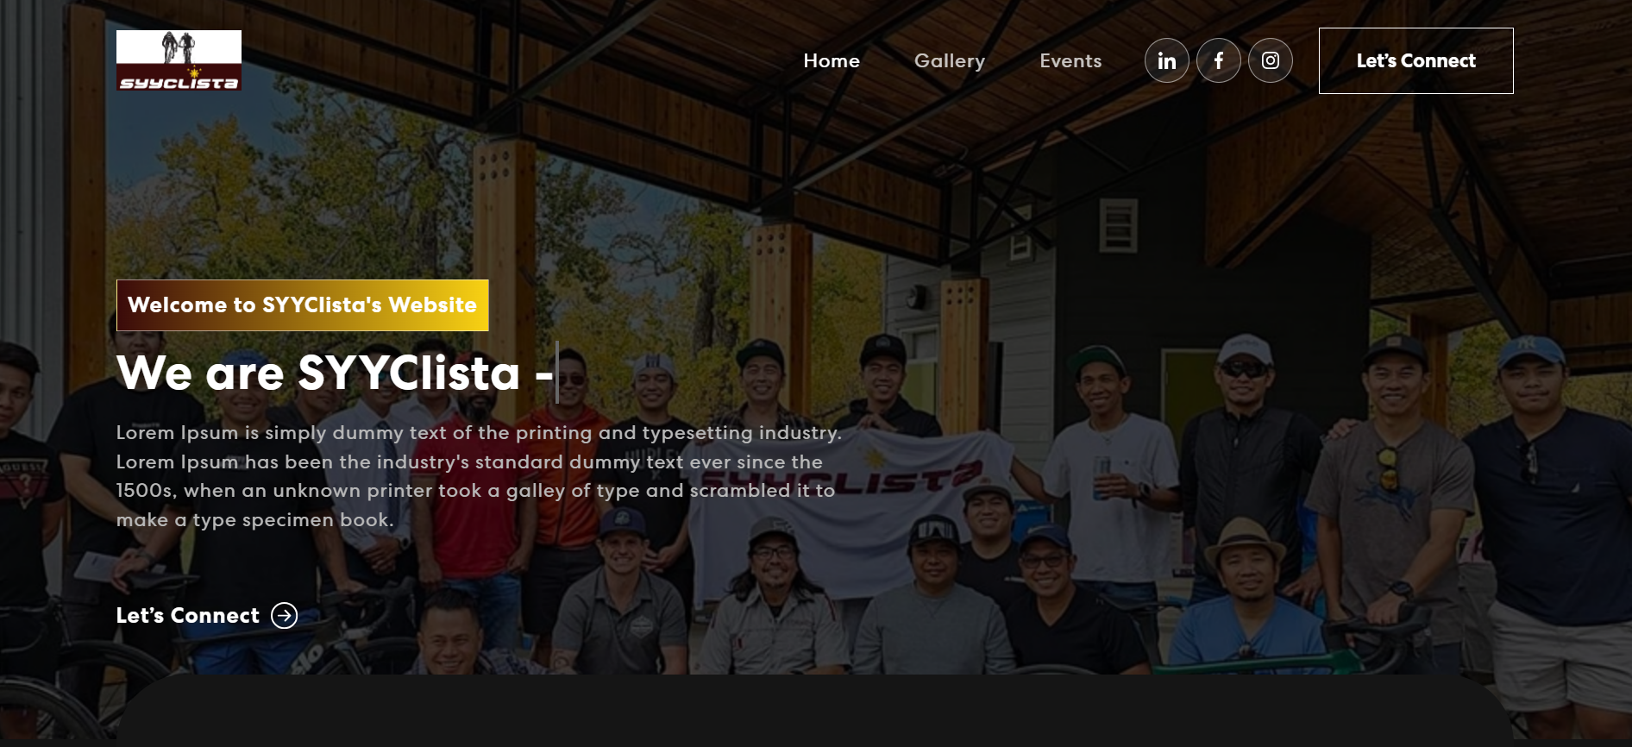Viewport: 1632px width, 747px height.
Task: Open the Instagram social icon
Action: point(1271,60)
